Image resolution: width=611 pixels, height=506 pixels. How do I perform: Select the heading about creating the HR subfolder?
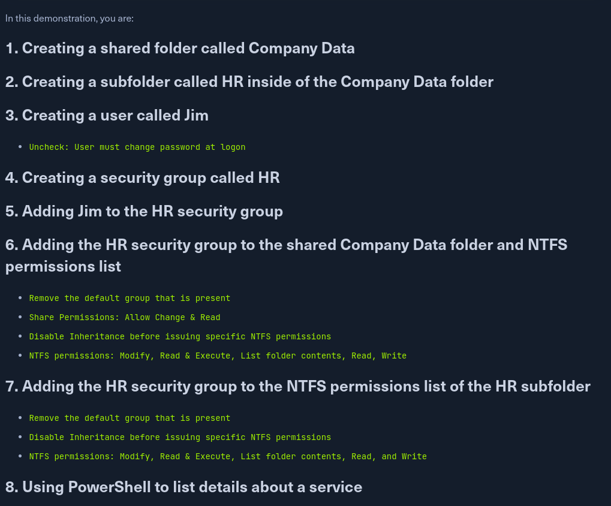click(x=249, y=82)
